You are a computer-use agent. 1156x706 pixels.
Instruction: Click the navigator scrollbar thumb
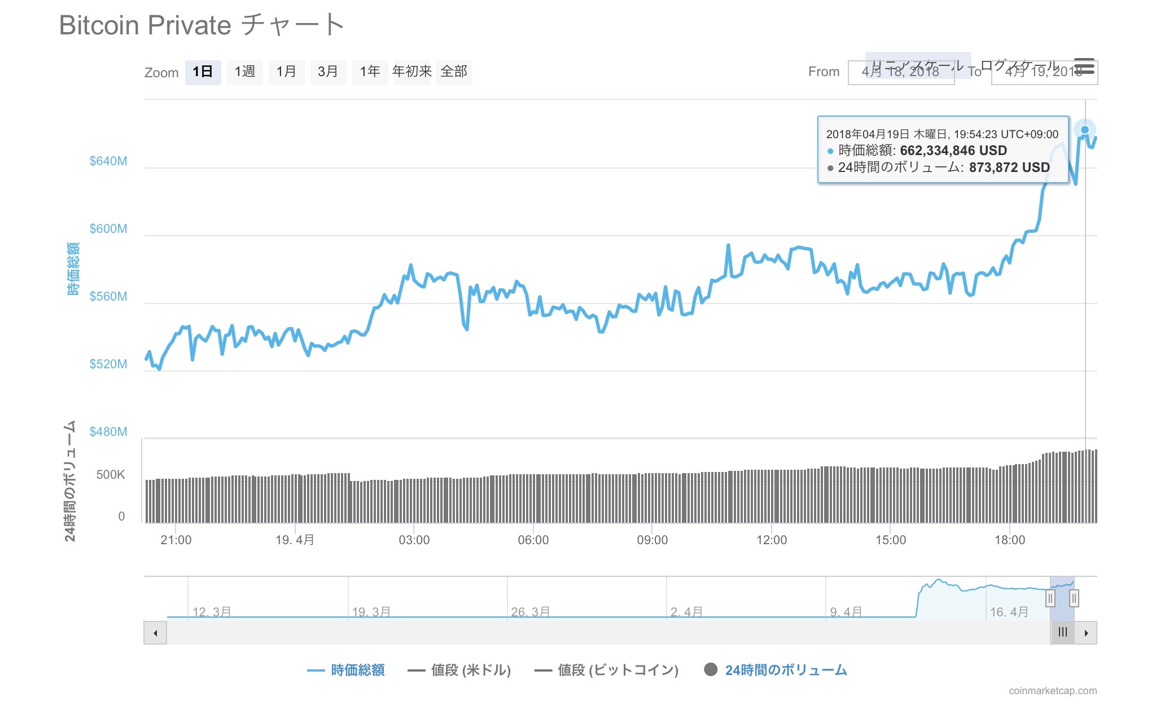pos(1062,633)
